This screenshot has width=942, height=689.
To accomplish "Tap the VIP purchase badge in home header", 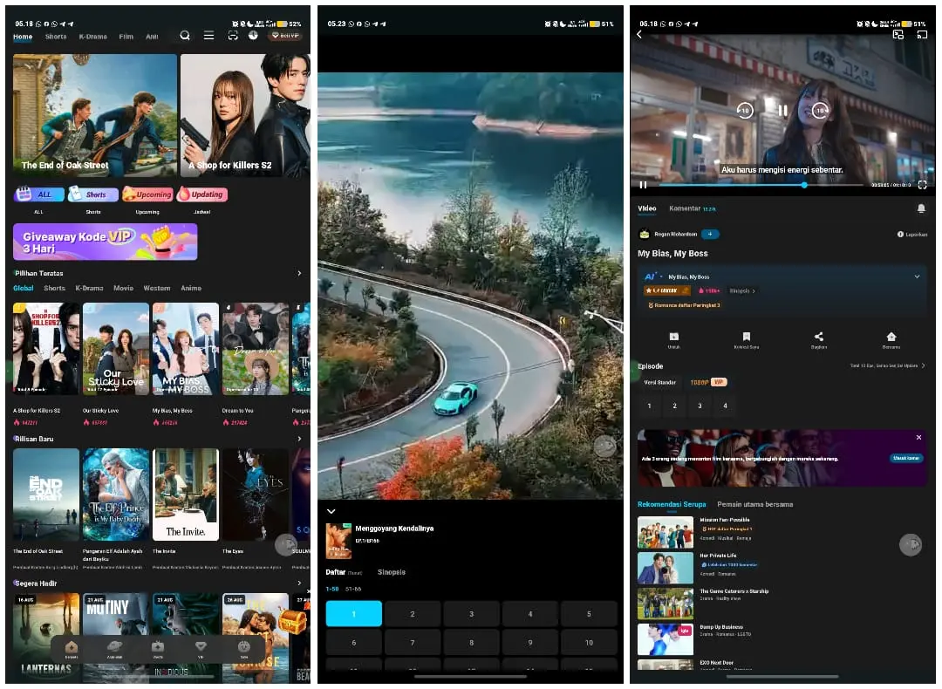I will [x=285, y=36].
